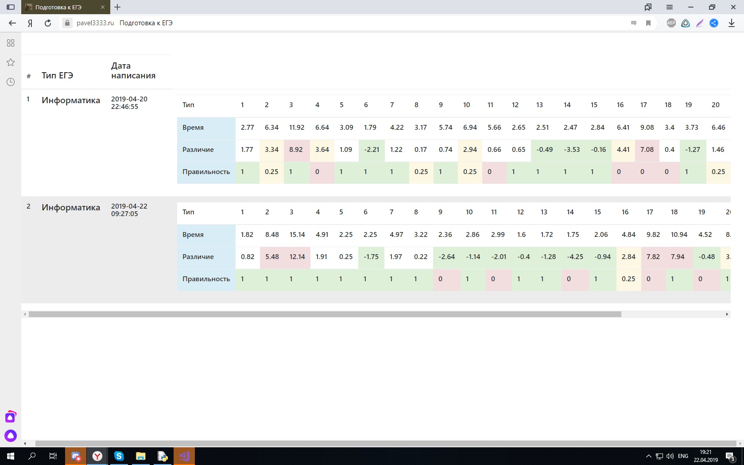This screenshot has height=465, width=744.
Task: Open the favorites star in sidebar
Action: [x=11, y=62]
